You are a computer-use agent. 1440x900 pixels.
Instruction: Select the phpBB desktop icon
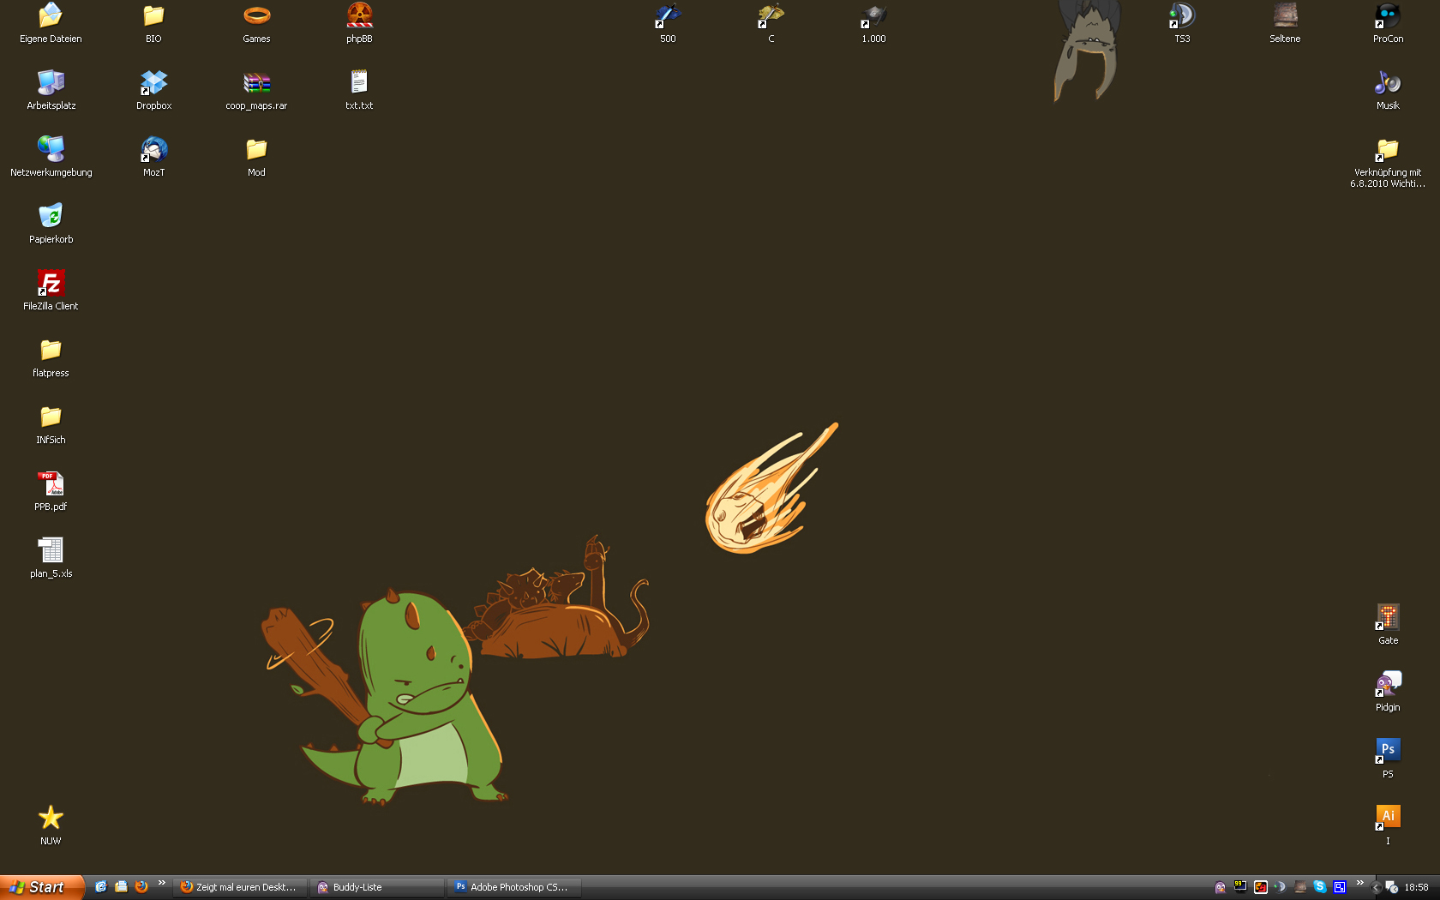coord(359,15)
